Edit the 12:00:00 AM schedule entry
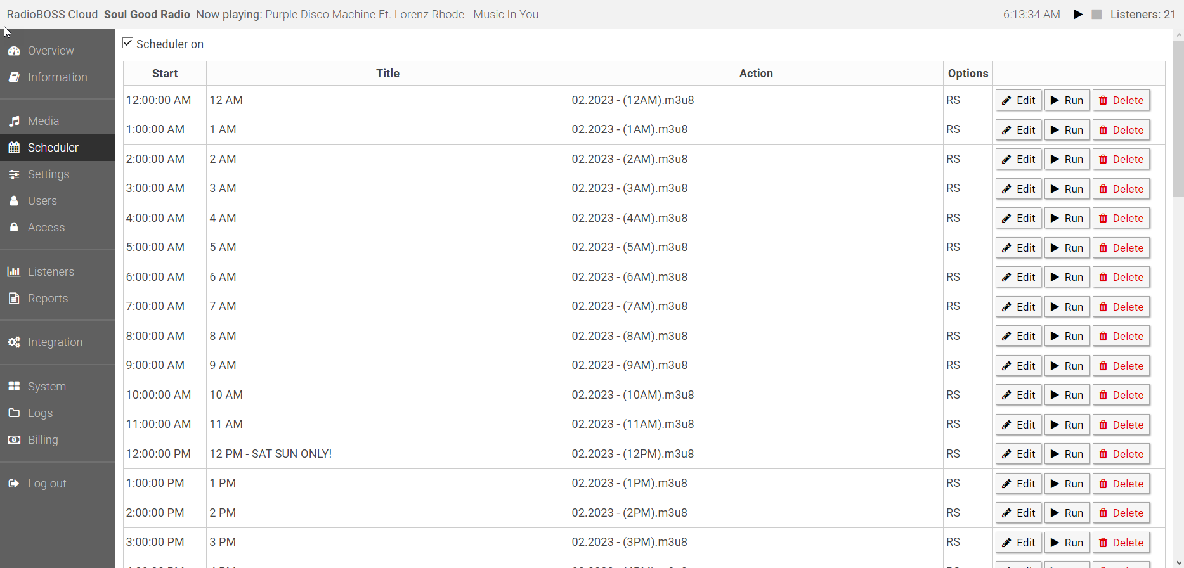1184x568 pixels. point(1018,100)
